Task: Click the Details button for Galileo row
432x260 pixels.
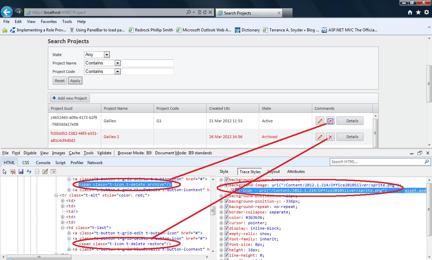Action: pyautogui.click(x=350, y=121)
